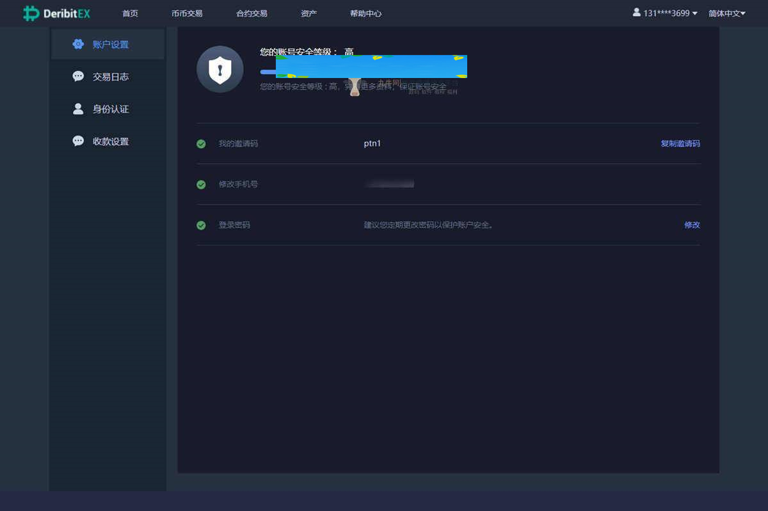768x511 pixels.
Task: Click the 交易日志 chat bubble icon
Action: coord(77,76)
